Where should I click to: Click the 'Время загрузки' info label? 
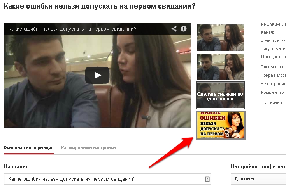273,40
